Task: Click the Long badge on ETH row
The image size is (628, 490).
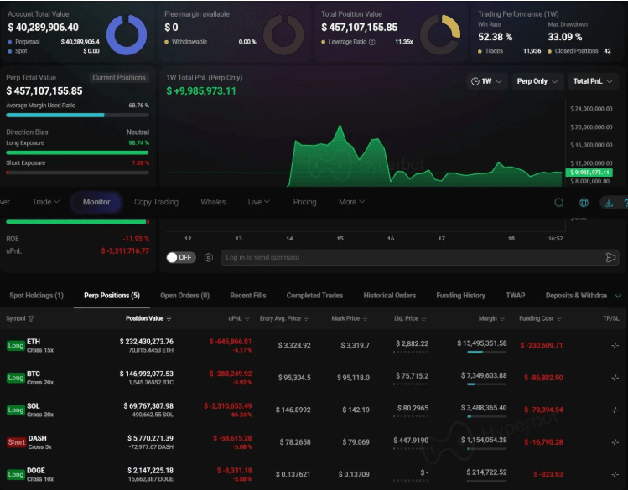Action: (x=16, y=346)
